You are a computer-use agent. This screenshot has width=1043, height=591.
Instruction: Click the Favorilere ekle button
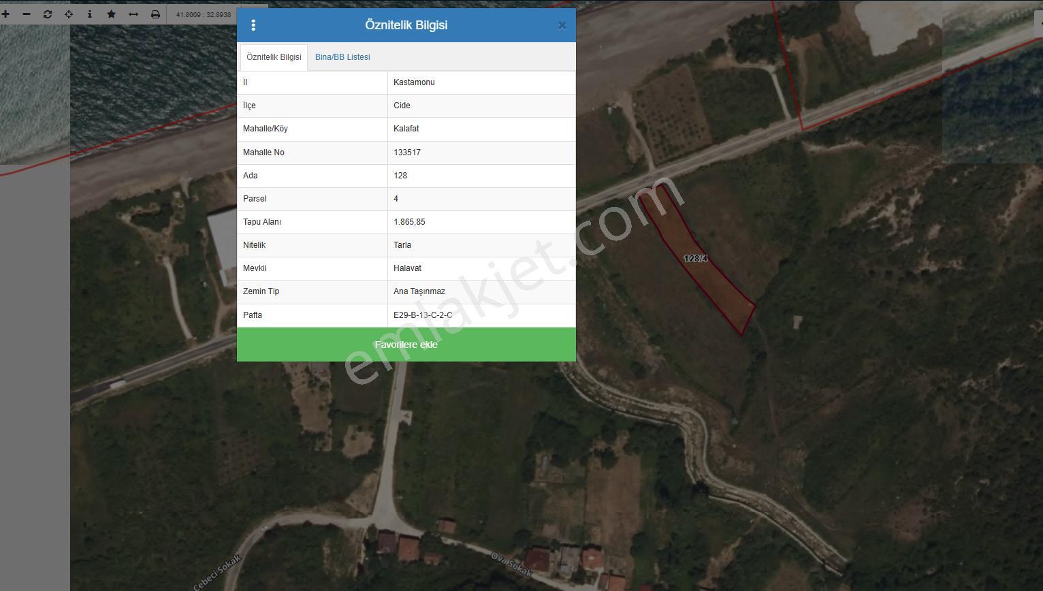coord(406,345)
